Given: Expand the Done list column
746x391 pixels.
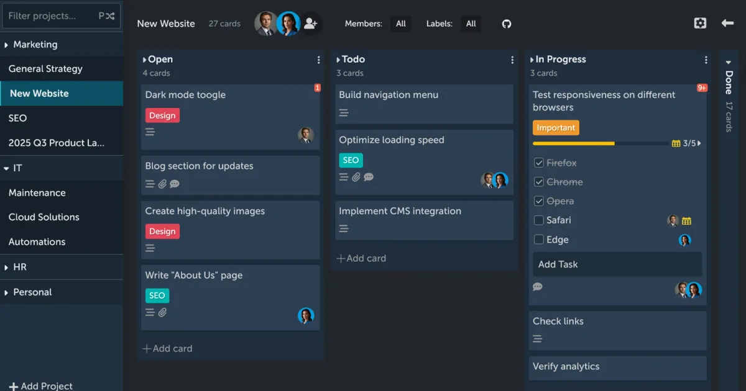Looking at the screenshot, I should (x=729, y=62).
